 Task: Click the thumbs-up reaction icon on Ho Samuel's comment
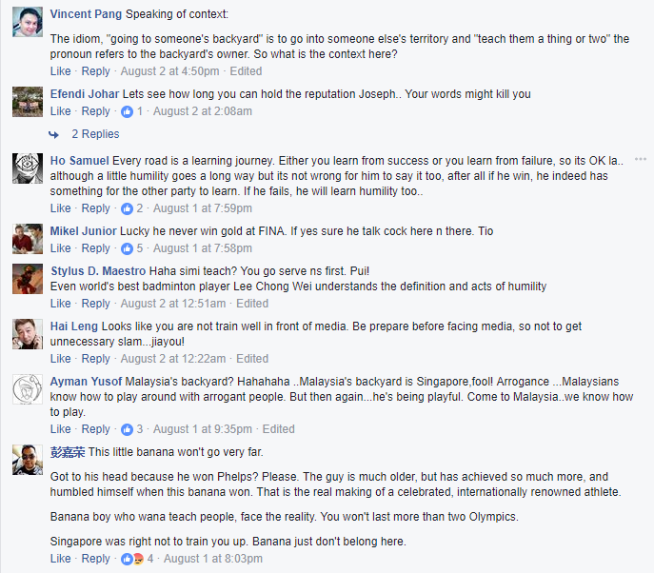point(127,208)
